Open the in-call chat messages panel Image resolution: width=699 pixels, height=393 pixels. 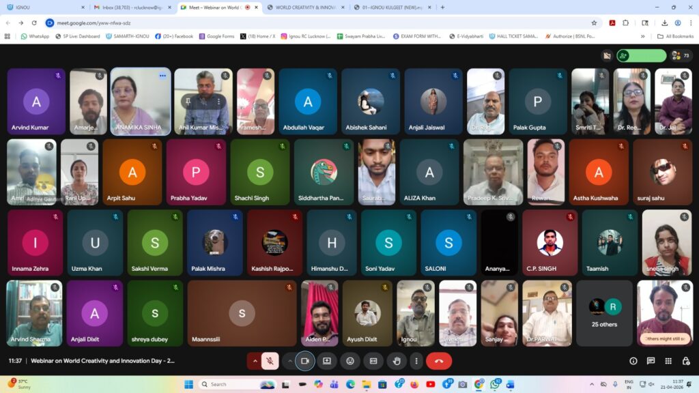(651, 361)
